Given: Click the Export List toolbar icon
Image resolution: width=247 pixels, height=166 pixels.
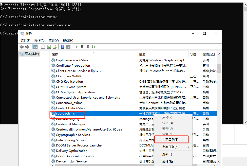Looking at the screenshot, I should click(x=54, y=47).
